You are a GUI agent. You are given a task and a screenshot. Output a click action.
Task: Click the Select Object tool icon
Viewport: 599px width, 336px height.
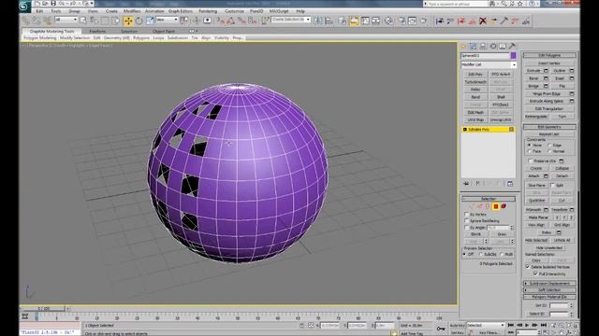click(83, 21)
